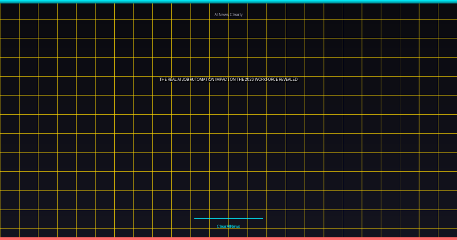Viewport: 457px width, 240px height.
Task: Select "2026" in the headline text
Action: pos(250,79)
